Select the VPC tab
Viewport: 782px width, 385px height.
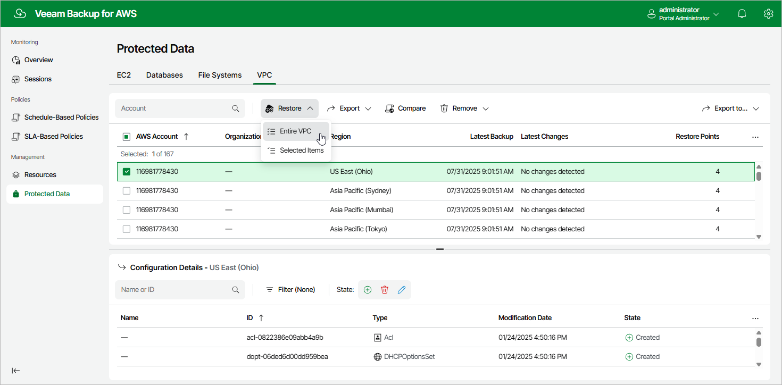[265, 75]
